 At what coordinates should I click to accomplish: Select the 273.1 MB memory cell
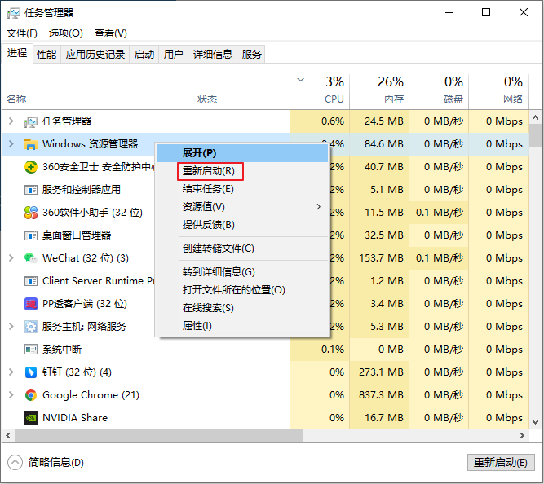point(379,372)
